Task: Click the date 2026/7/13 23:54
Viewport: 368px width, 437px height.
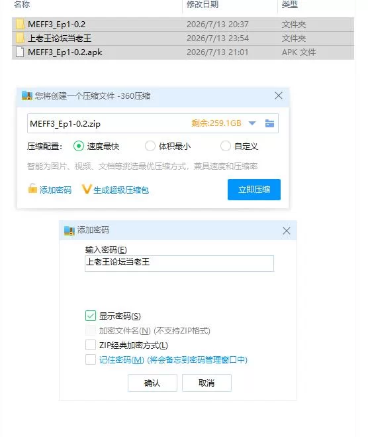Action: click(x=218, y=38)
